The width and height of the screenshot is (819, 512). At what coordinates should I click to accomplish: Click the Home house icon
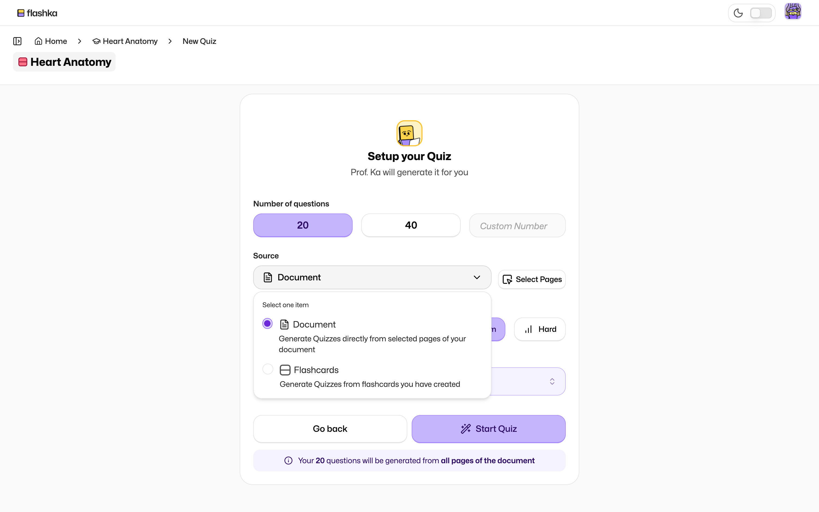click(x=38, y=41)
